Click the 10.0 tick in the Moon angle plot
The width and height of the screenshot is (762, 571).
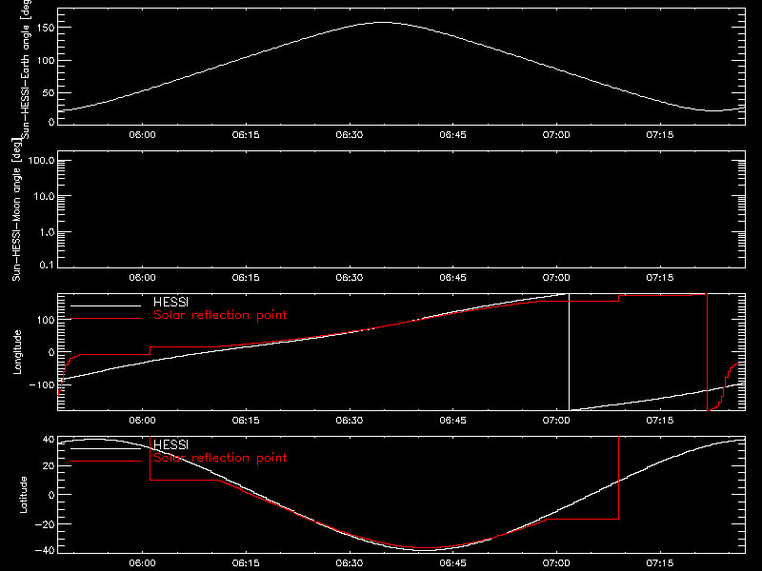click(x=44, y=197)
